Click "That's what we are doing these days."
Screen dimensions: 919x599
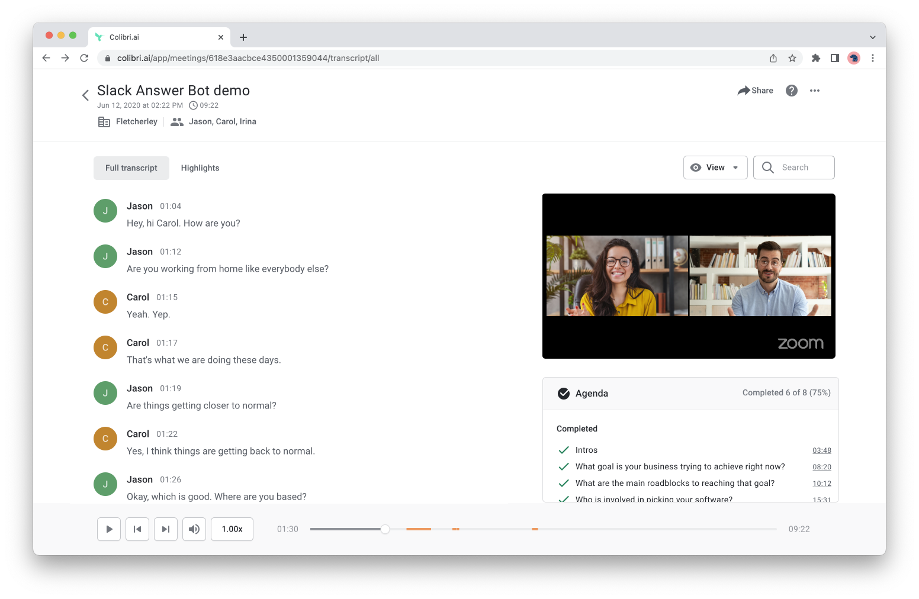(204, 360)
